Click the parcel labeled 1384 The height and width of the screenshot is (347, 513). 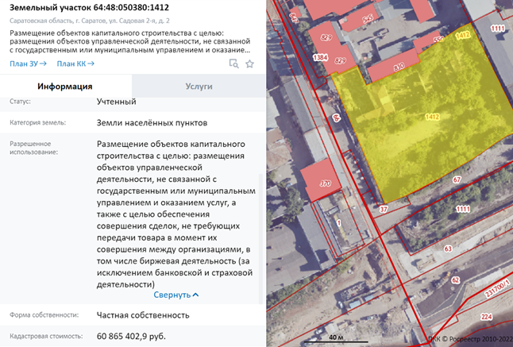click(320, 58)
